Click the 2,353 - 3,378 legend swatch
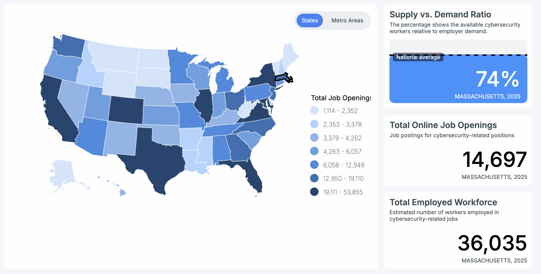Viewport: 541px width, 274px height. (314, 124)
